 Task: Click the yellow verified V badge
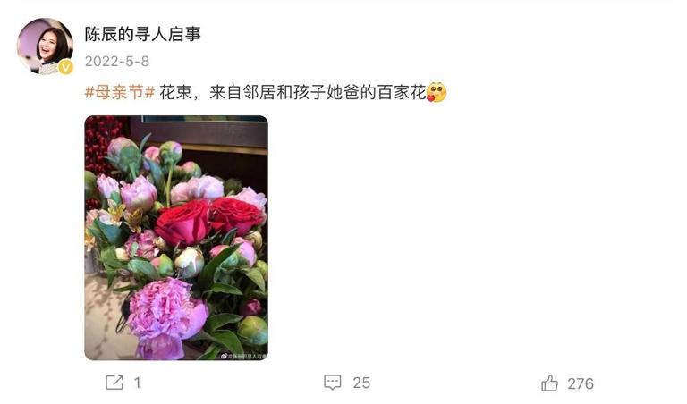coord(65,67)
